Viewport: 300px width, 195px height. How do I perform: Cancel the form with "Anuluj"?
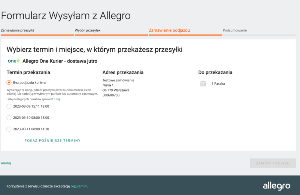tap(5, 163)
